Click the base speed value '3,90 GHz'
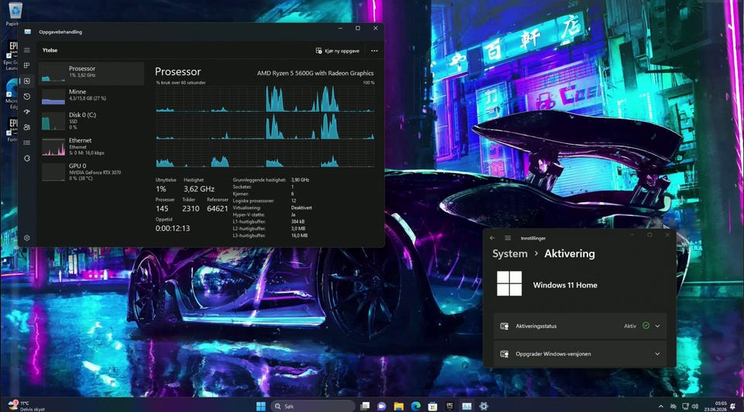This screenshot has width=744, height=412. click(300, 180)
